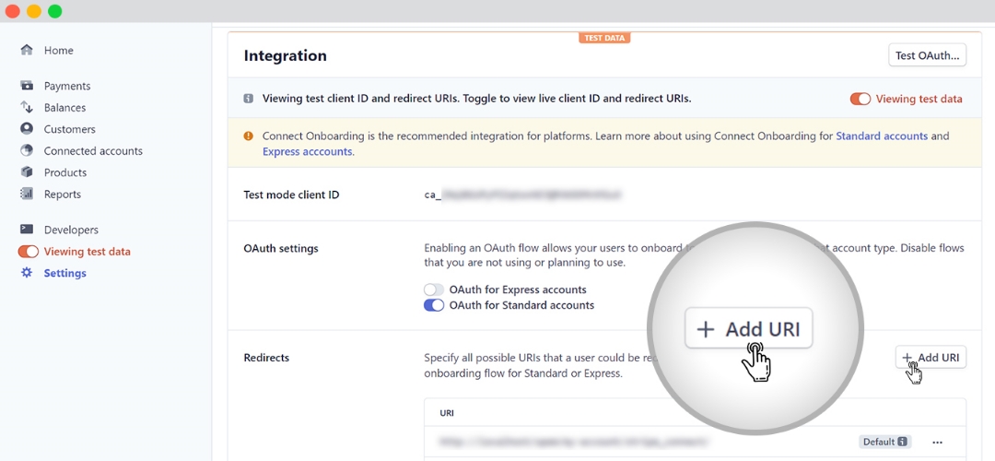Click the Home icon in sidebar
Screen dimensions: 995x461
pos(27,50)
